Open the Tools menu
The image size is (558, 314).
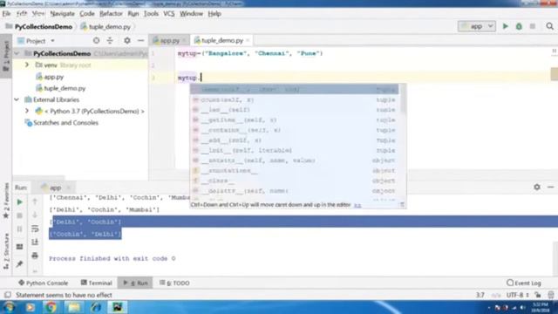pos(151,14)
